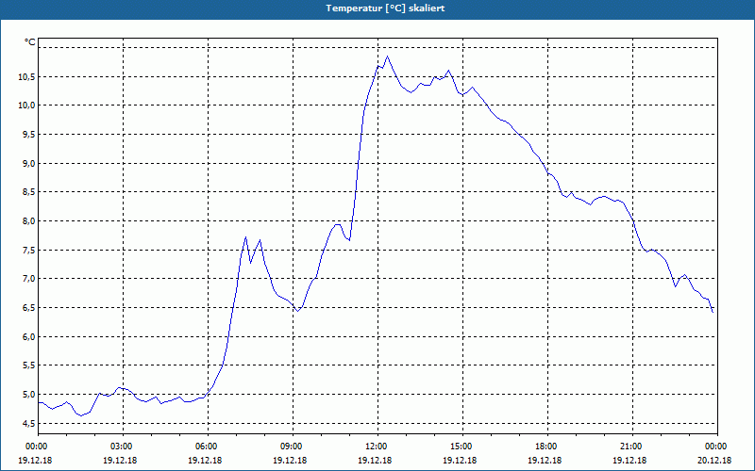Viewport: 755px width, 471px height.
Task: Click the 09:00 x-axis label
Action: 293,447
